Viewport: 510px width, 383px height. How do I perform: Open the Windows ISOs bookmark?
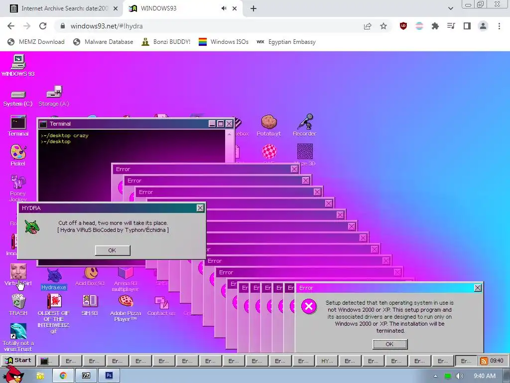(224, 42)
